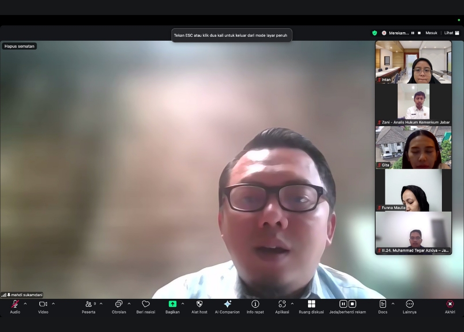The image size is (464, 332).
Task: Select Gita's video thumbnail
Action: pos(413,147)
